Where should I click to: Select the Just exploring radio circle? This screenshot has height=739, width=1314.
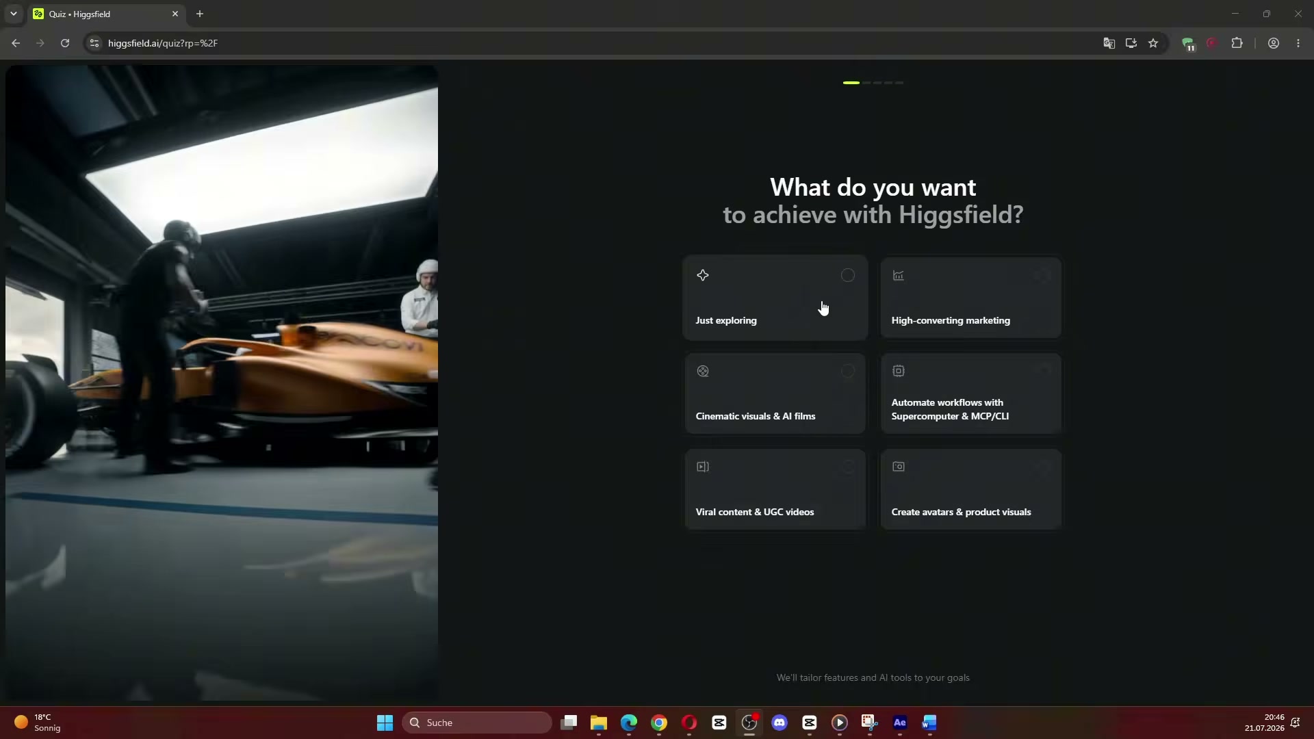[x=848, y=275]
